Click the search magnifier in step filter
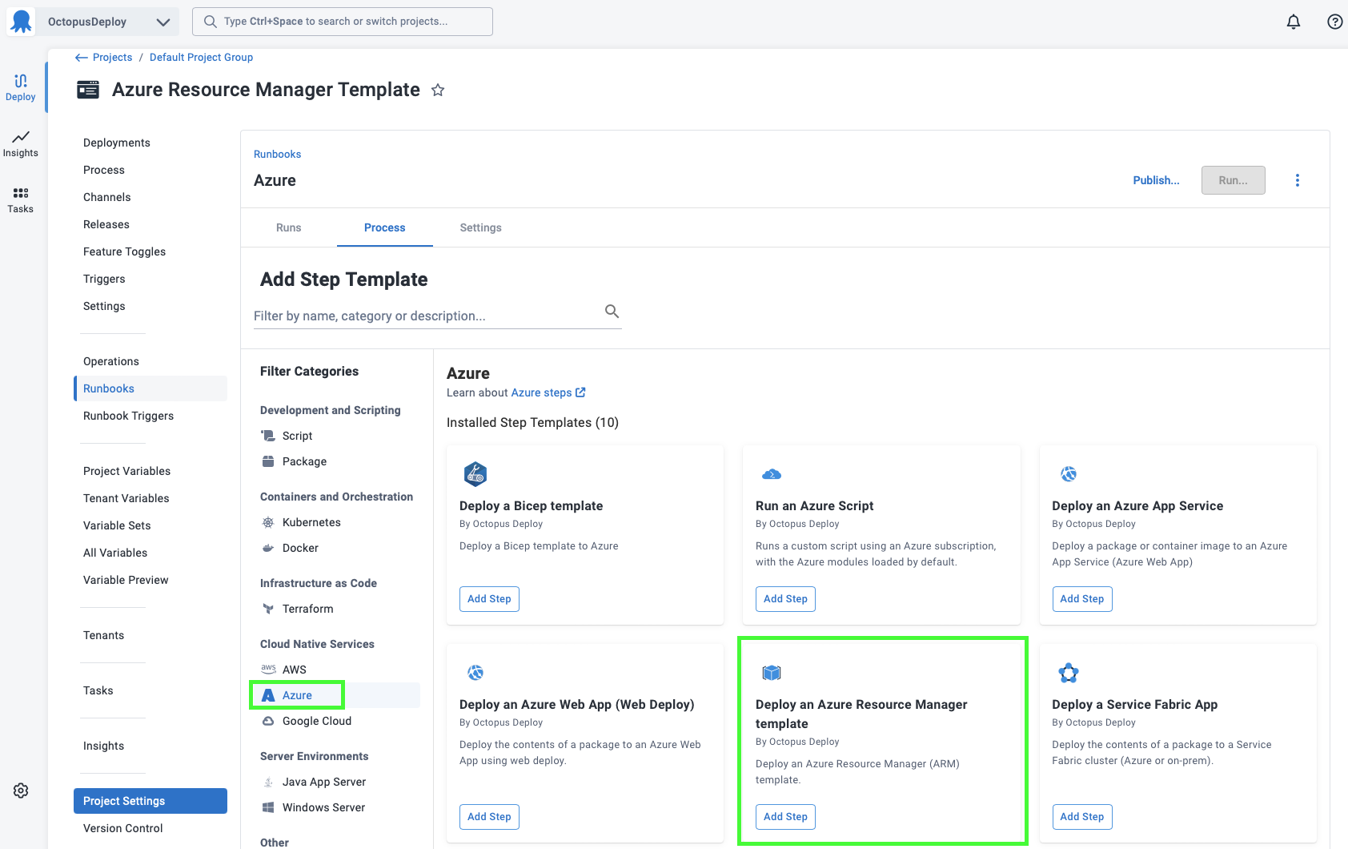 click(x=612, y=312)
